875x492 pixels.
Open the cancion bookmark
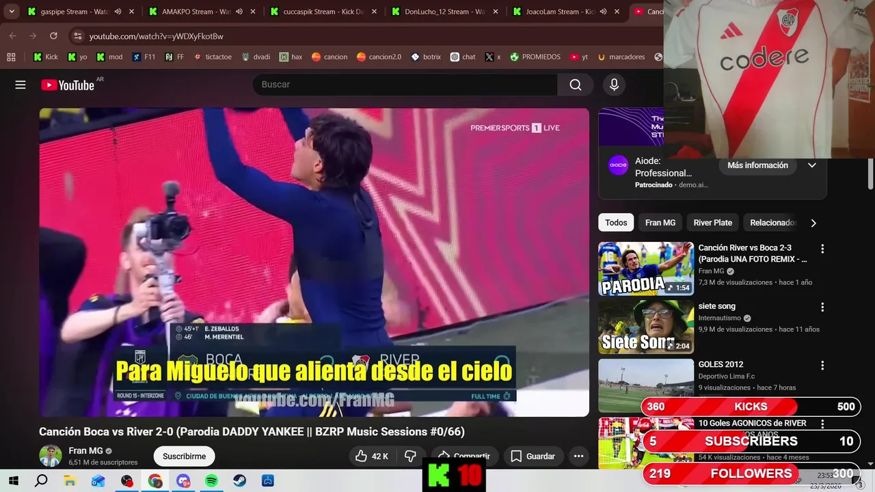coord(329,57)
